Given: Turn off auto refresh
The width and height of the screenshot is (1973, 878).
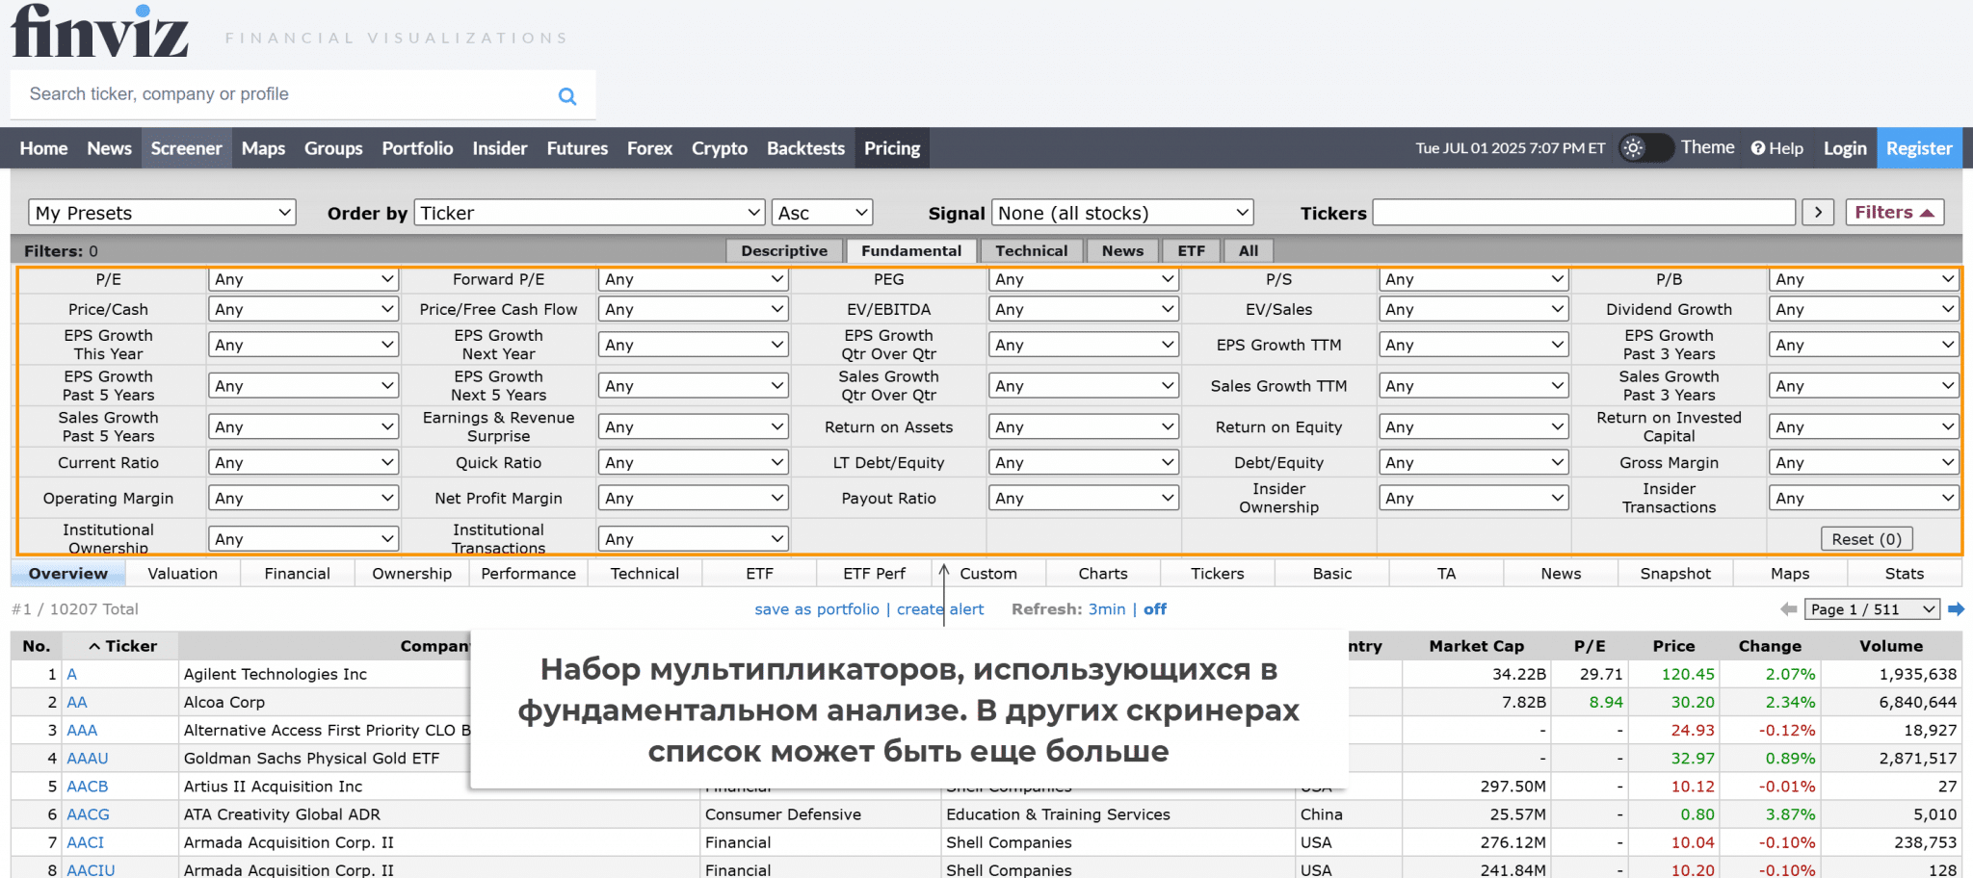Looking at the screenshot, I should point(1154,609).
